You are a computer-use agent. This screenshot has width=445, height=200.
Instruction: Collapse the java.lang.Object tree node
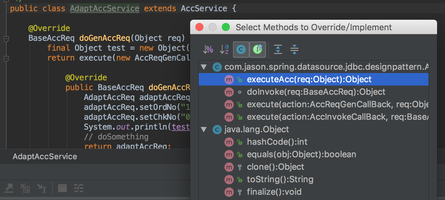(204, 129)
